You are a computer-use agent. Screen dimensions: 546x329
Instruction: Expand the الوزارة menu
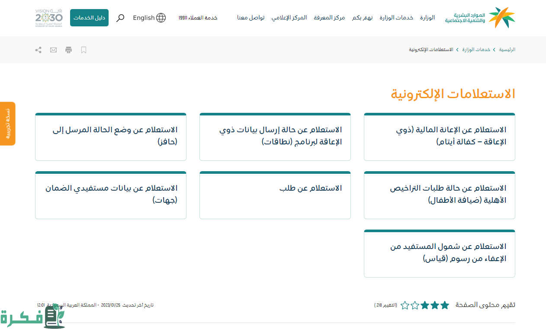[x=427, y=18]
